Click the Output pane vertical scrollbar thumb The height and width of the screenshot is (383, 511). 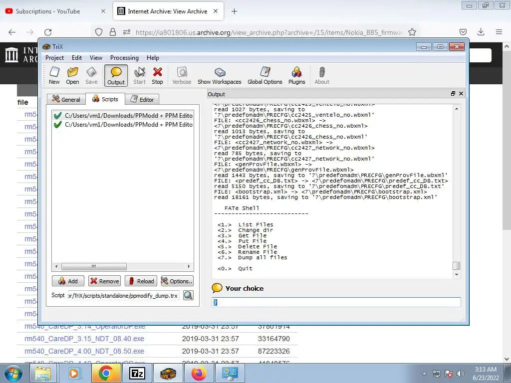457,266
